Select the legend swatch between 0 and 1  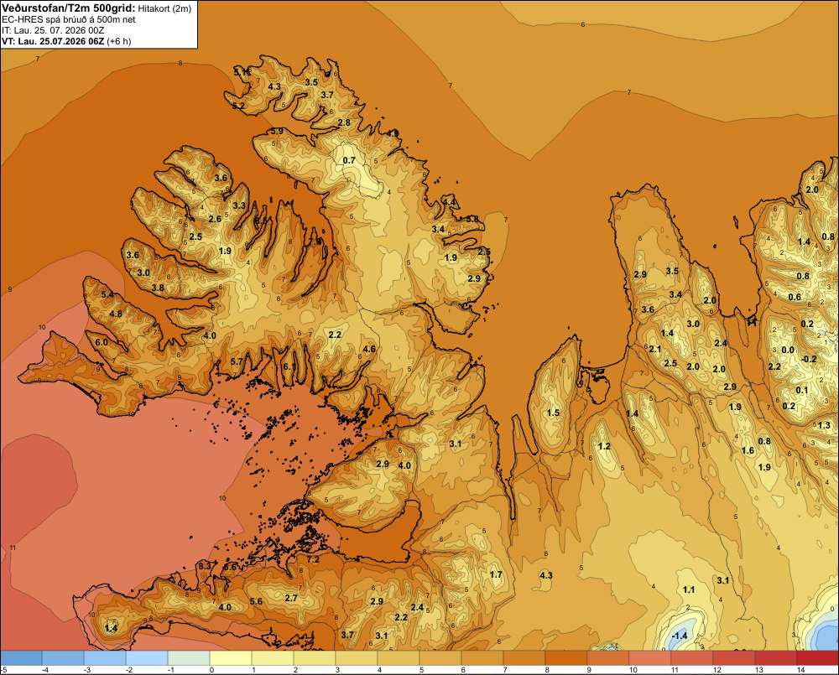click(x=231, y=658)
